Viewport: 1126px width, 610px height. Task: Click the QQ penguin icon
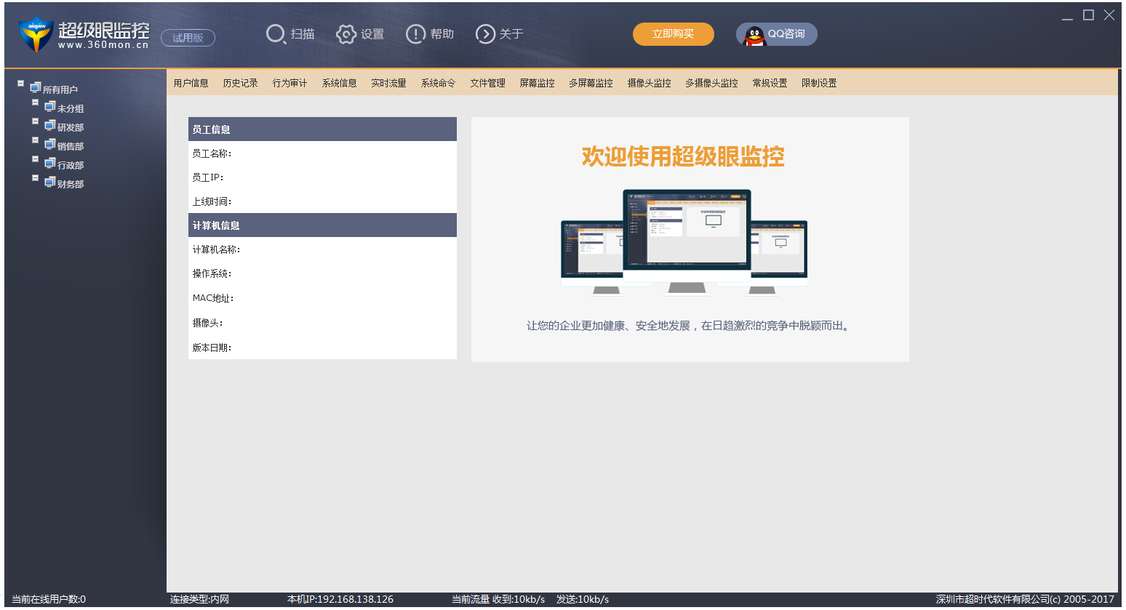(755, 36)
